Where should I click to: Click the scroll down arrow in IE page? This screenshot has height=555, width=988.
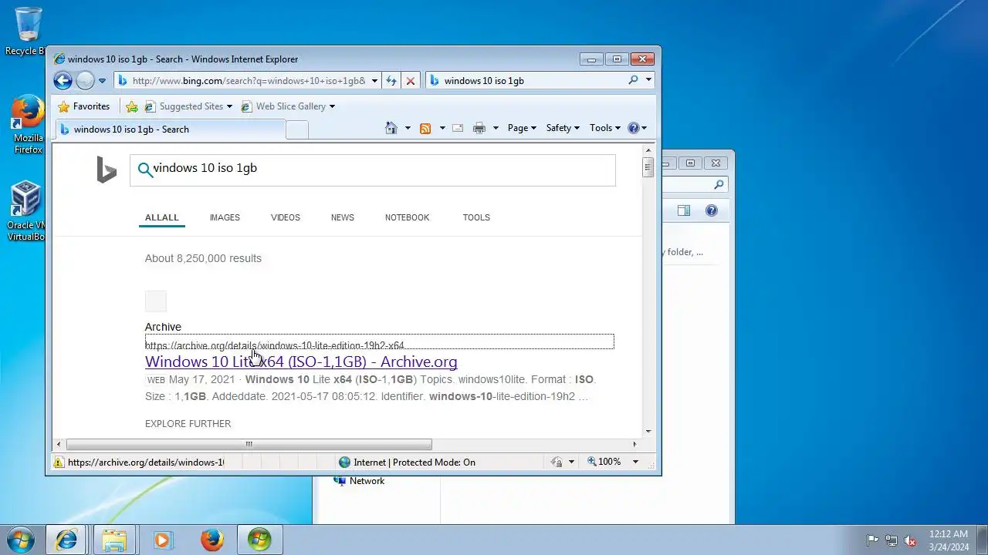[648, 432]
